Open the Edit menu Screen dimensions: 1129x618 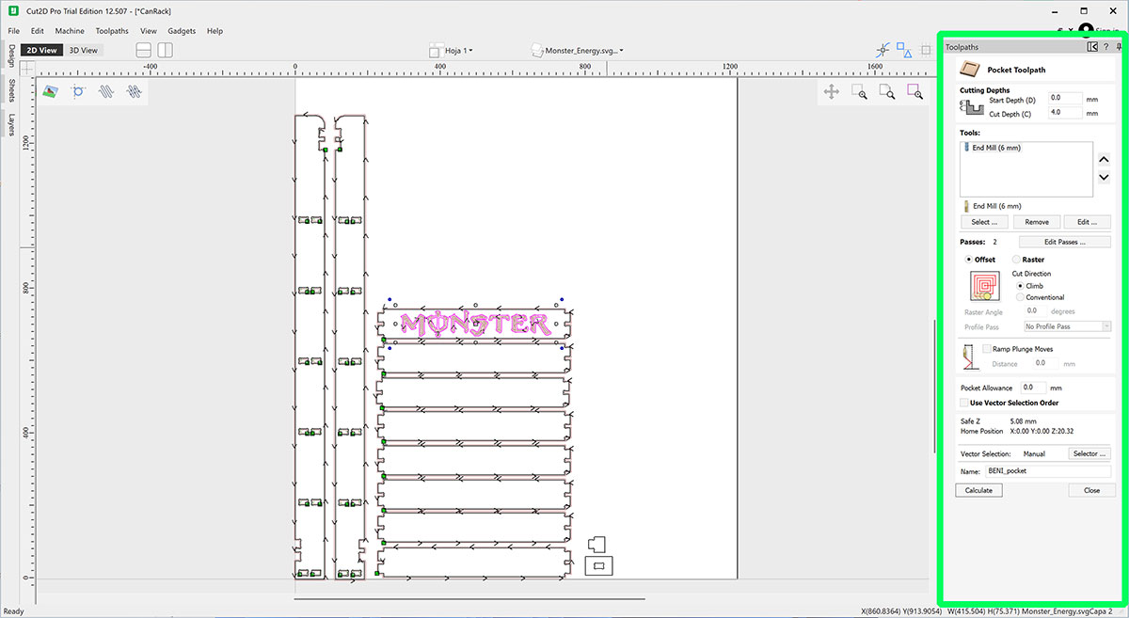coord(38,31)
